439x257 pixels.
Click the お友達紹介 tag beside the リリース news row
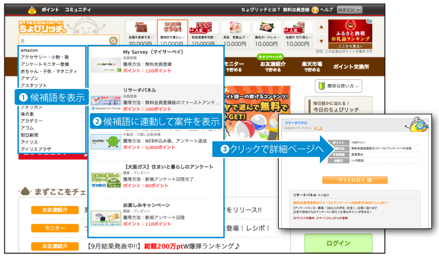pyautogui.click(x=55, y=210)
